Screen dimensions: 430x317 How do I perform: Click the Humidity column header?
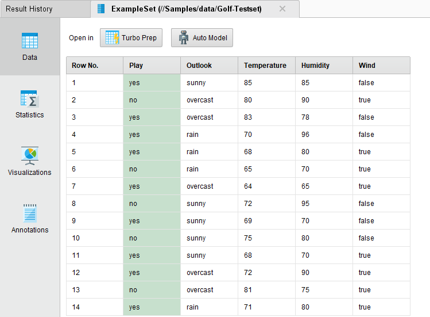(x=324, y=66)
